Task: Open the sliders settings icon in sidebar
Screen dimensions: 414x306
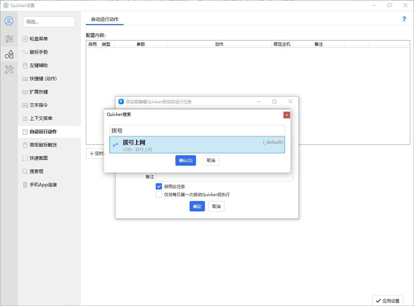Action: pos(9,39)
